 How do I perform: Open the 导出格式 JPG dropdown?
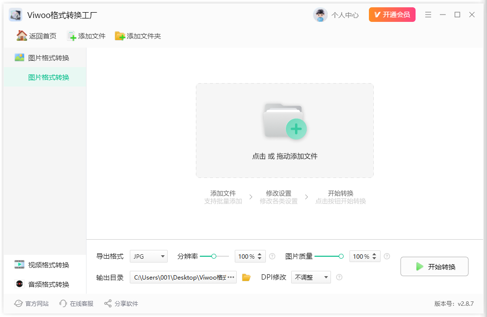tap(148, 256)
